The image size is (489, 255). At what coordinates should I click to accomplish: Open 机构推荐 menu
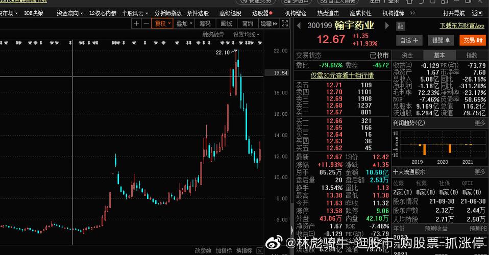pos(393,13)
